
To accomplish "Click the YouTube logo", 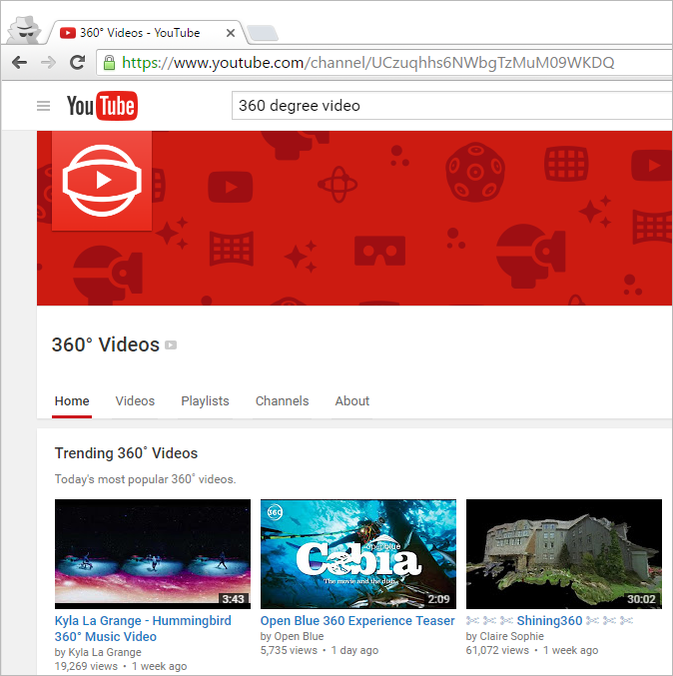I will [x=102, y=106].
